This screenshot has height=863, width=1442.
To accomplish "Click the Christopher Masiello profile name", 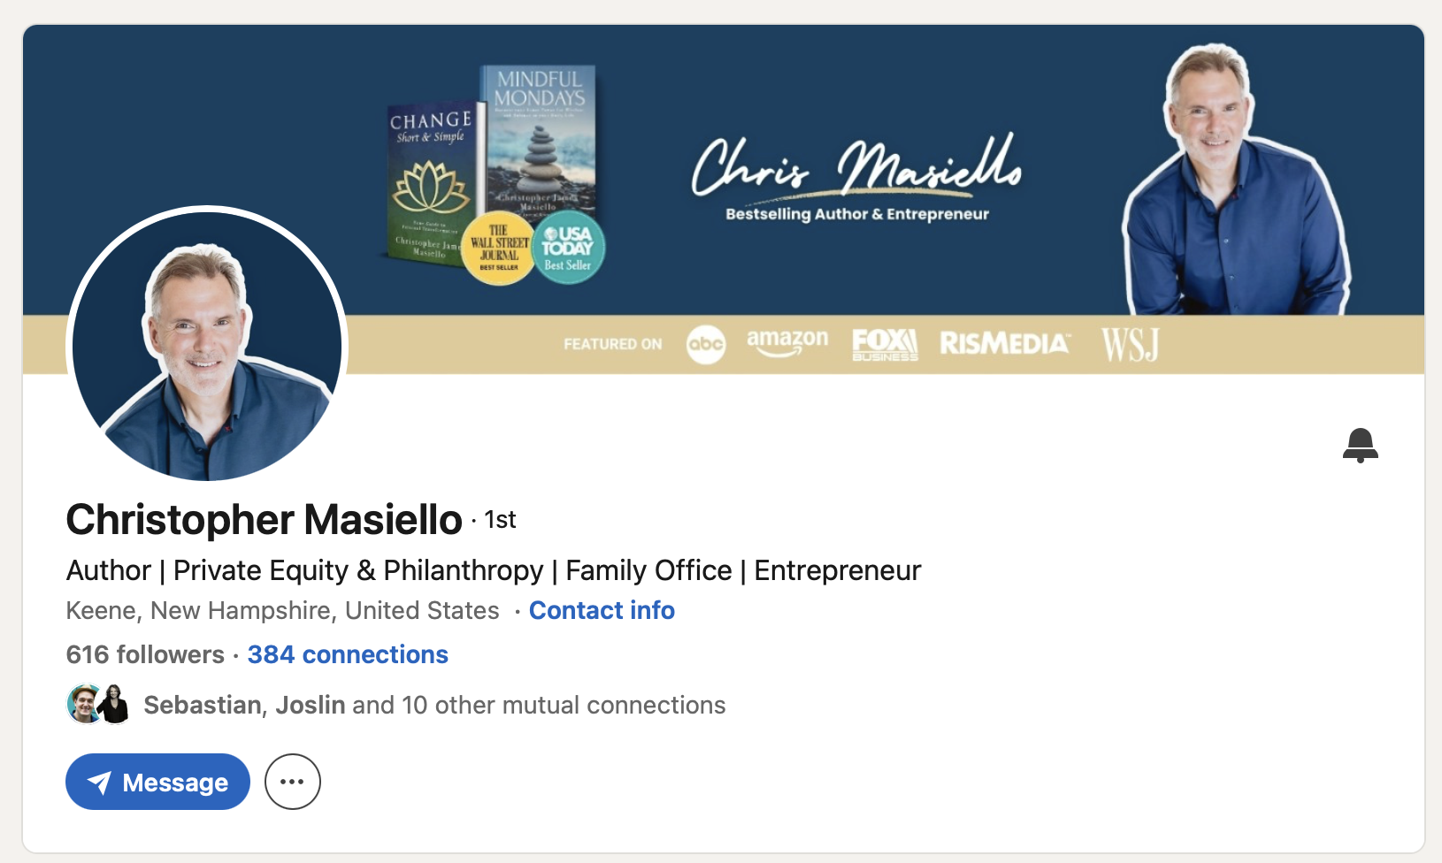I will (264, 519).
